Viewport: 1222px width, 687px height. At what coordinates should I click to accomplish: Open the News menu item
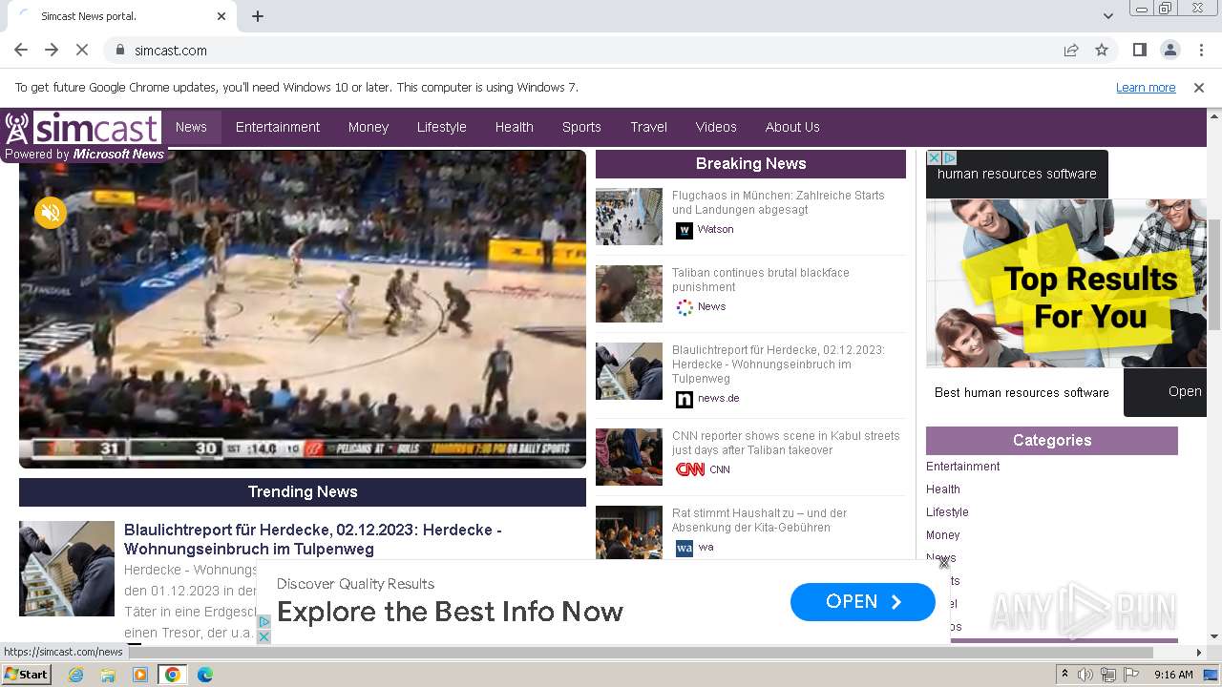click(x=191, y=127)
